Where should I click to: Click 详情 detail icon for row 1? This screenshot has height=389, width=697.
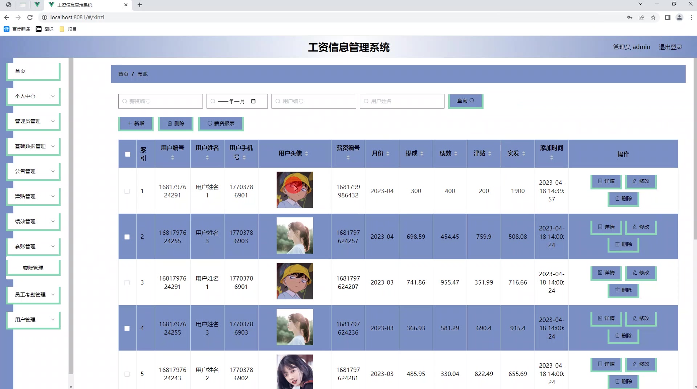pos(600,181)
